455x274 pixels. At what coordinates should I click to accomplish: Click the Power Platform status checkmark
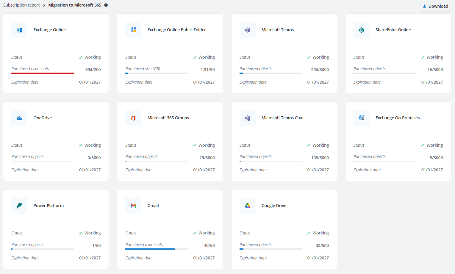[80, 233]
